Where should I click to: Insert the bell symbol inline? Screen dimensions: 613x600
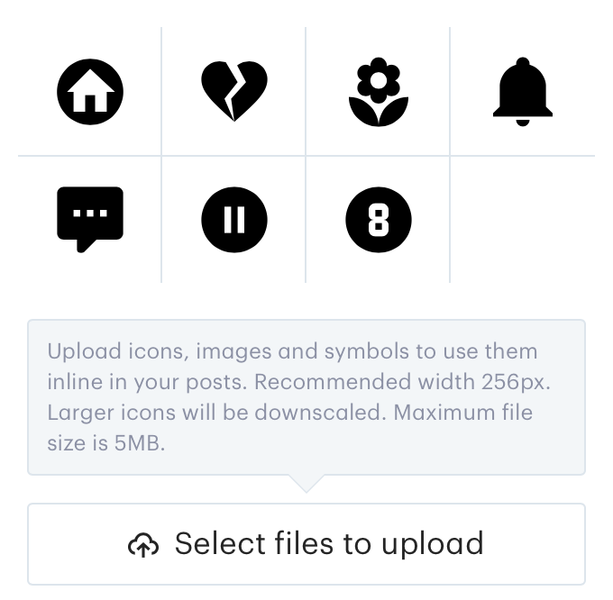[x=523, y=92]
